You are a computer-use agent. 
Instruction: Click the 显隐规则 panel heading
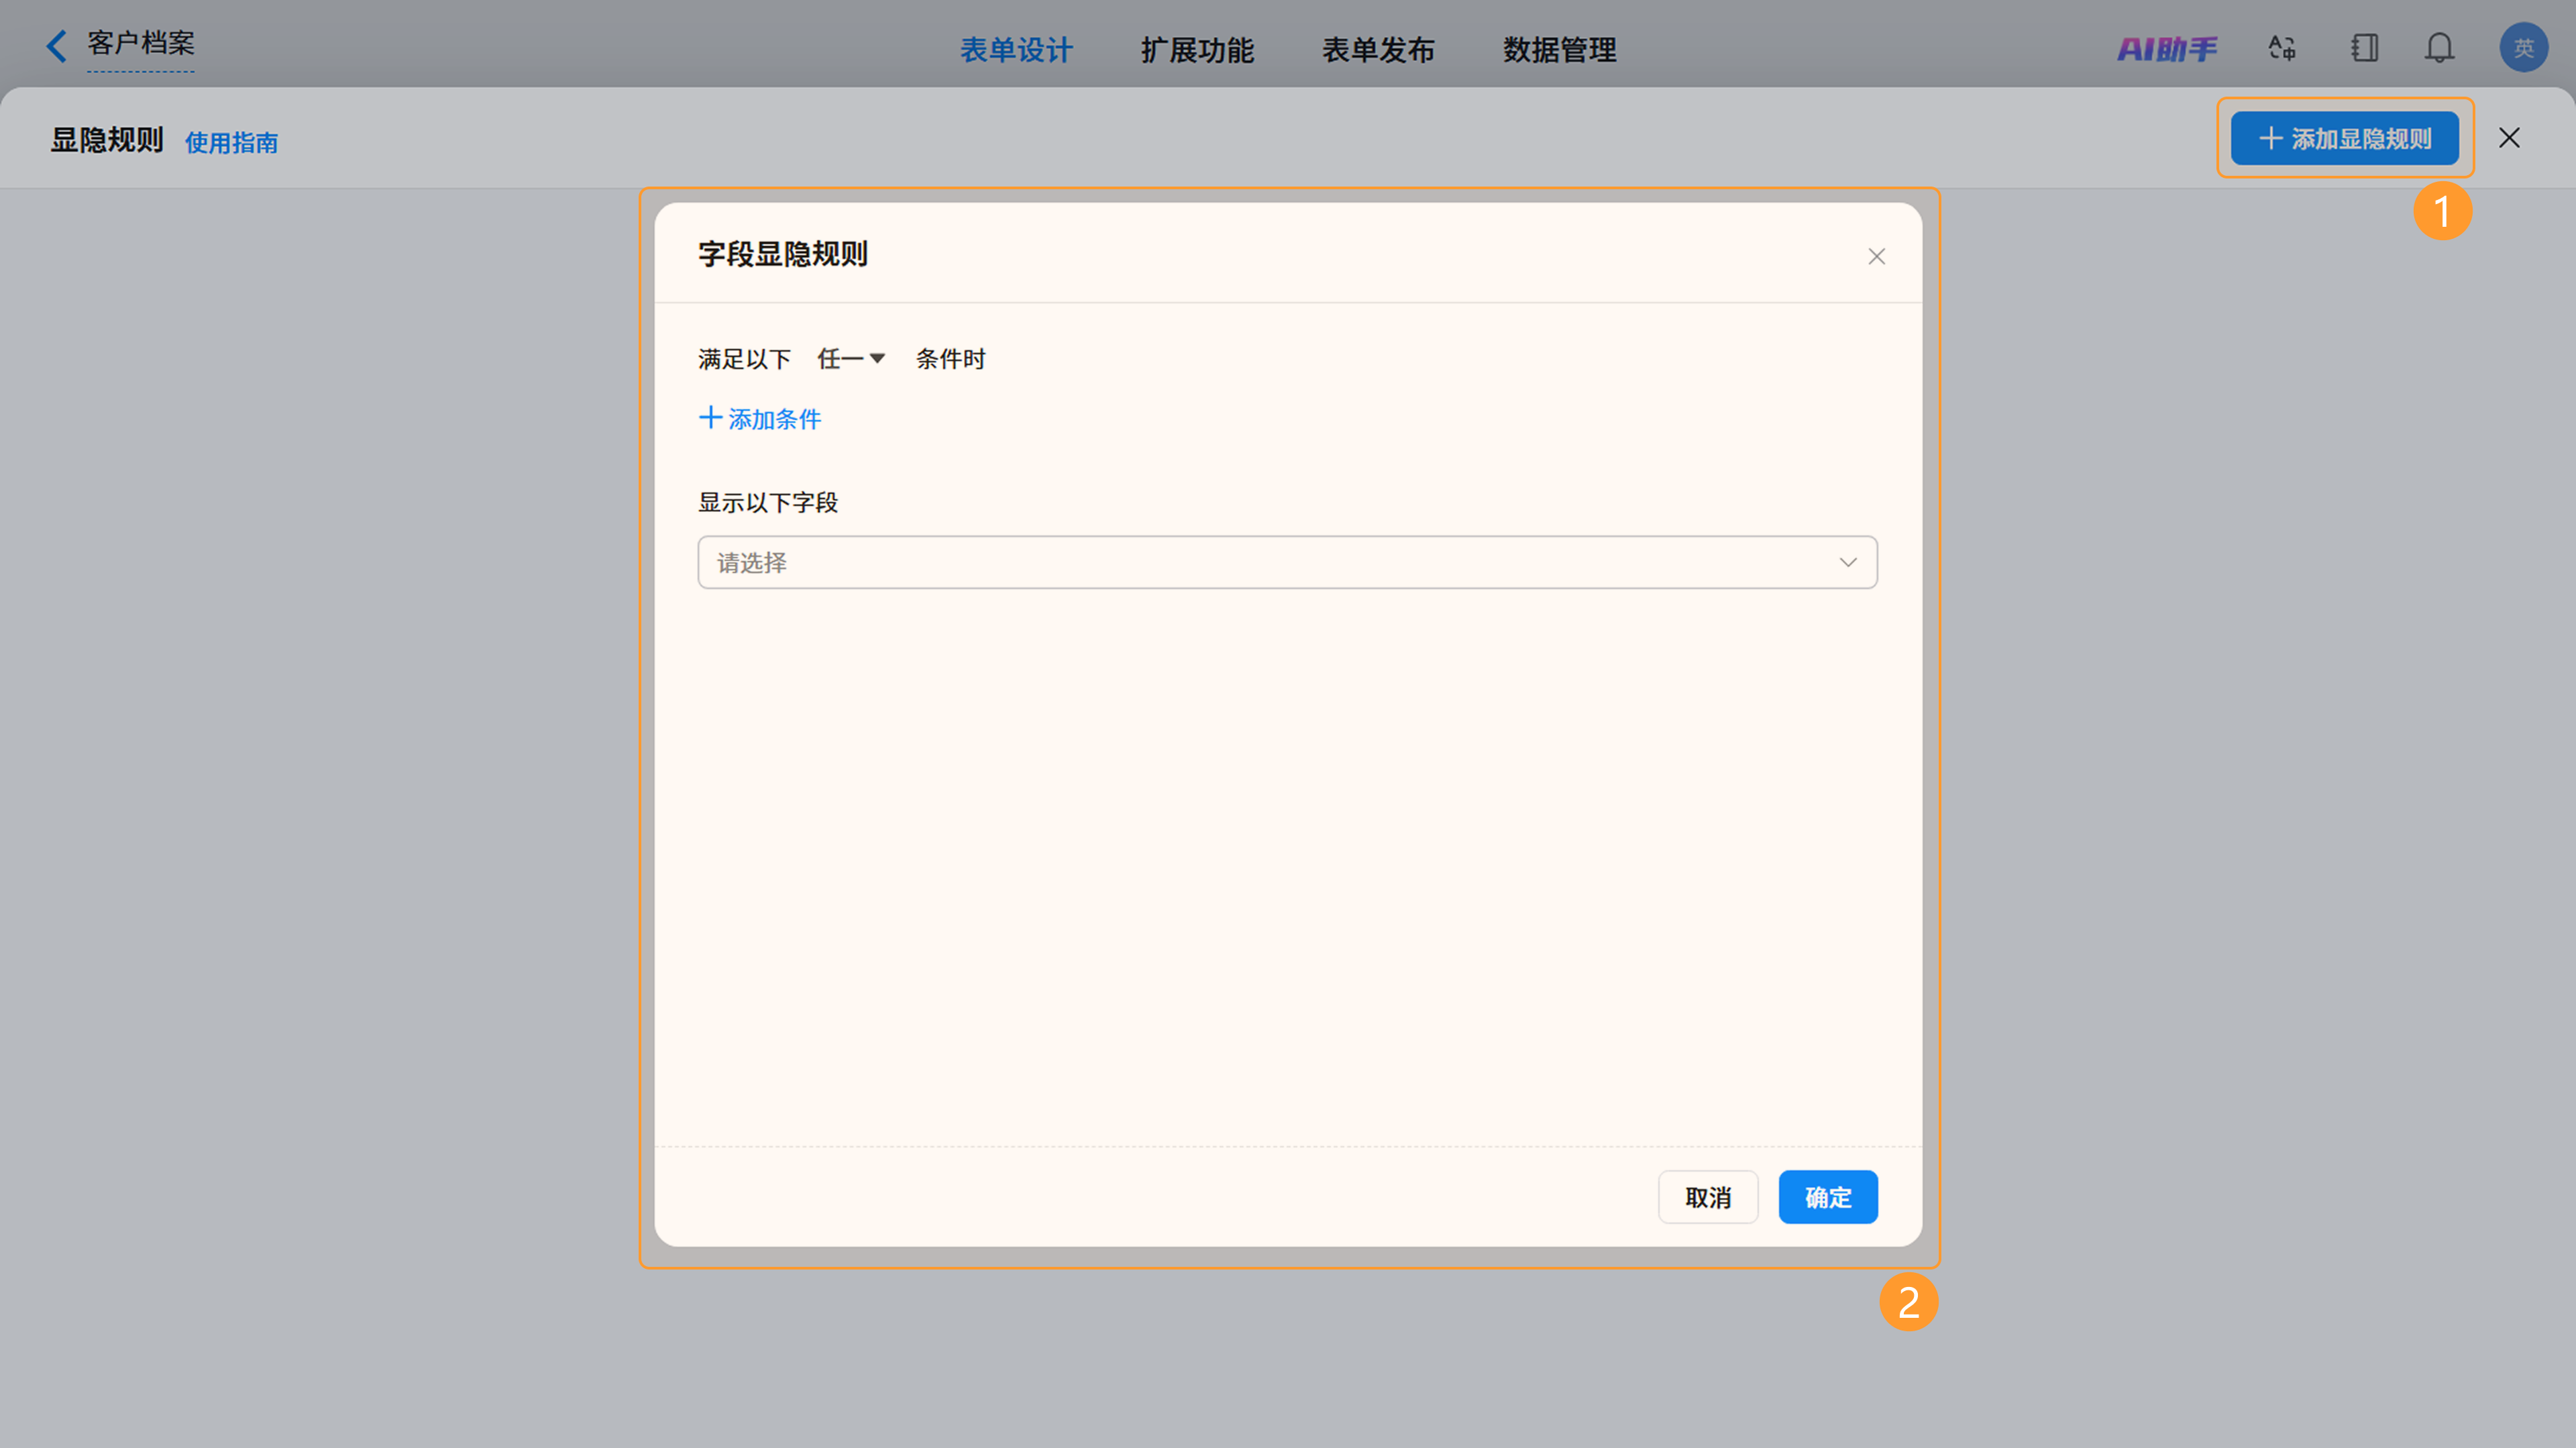pyautogui.click(x=107, y=140)
